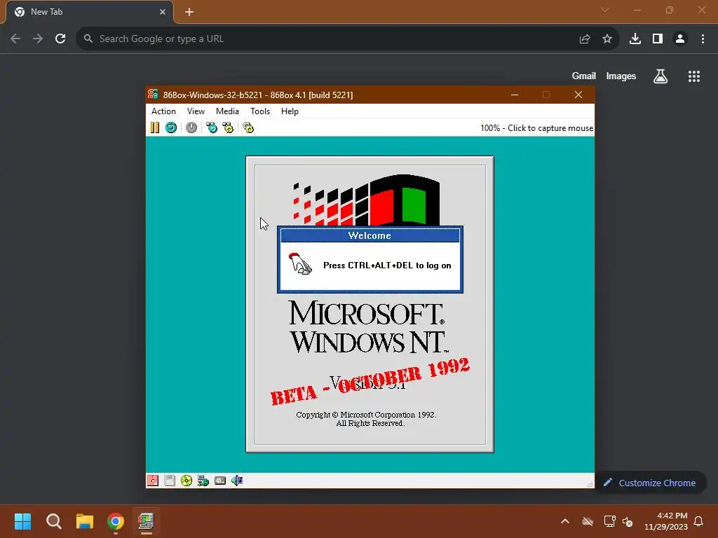Close the 86Box window

pos(578,95)
